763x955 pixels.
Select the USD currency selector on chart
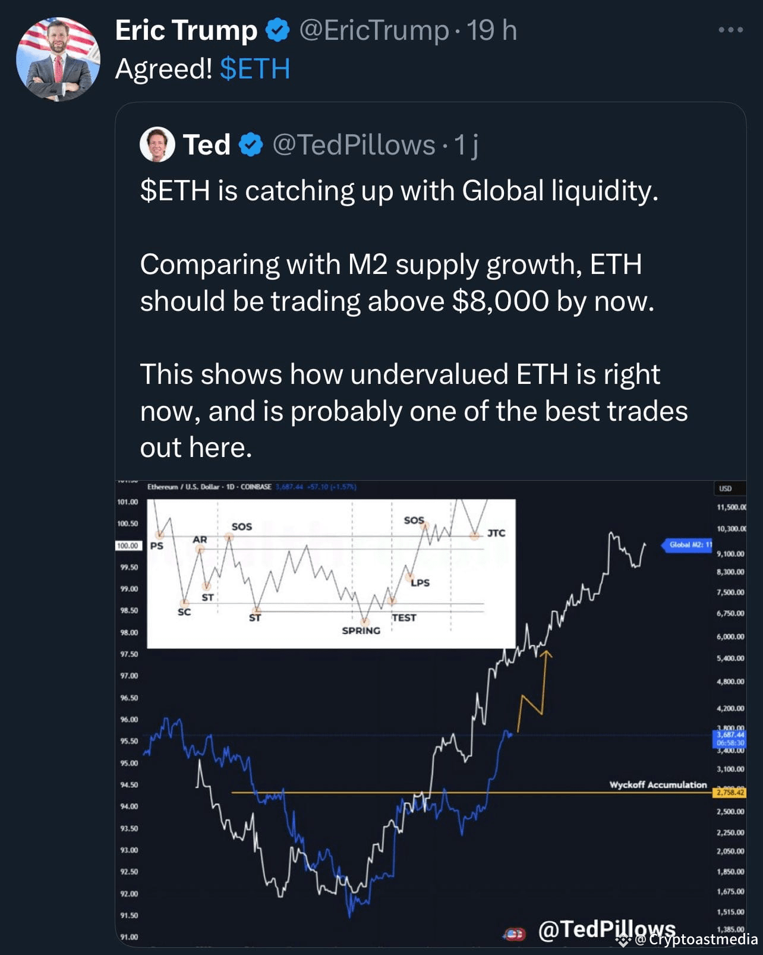click(725, 488)
